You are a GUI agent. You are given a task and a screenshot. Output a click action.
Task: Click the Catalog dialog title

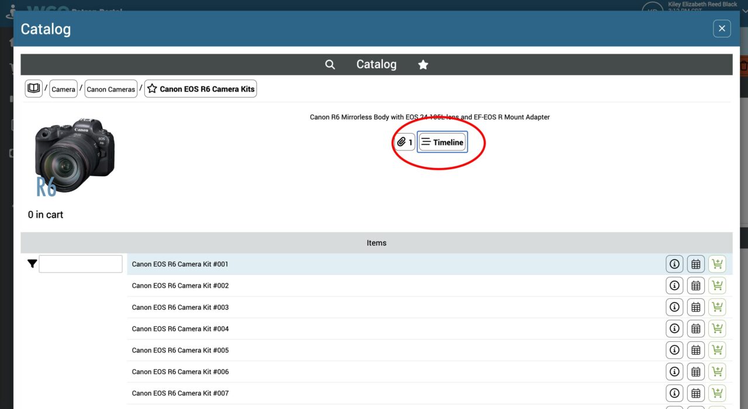46,29
